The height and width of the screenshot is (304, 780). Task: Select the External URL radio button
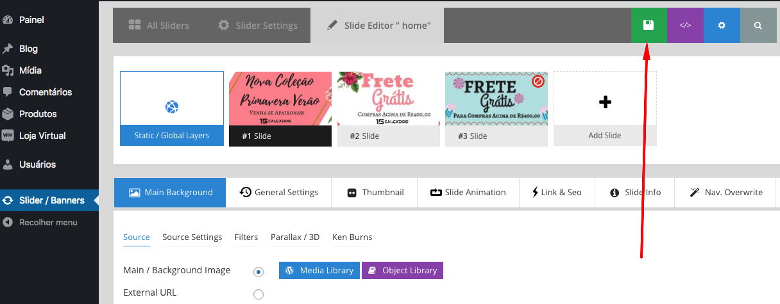tap(259, 294)
